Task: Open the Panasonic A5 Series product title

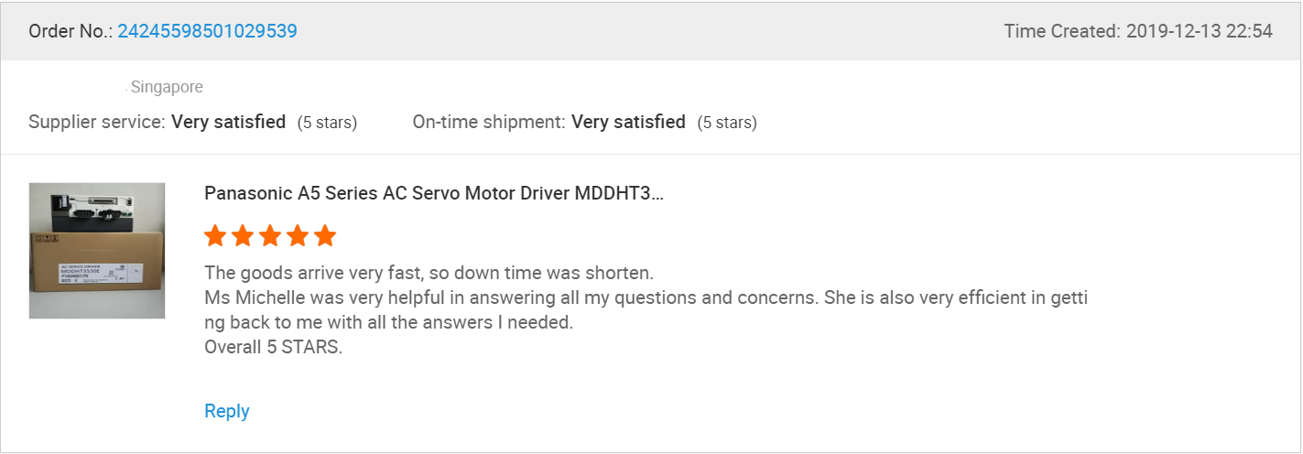Action: click(x=433, y=193)
